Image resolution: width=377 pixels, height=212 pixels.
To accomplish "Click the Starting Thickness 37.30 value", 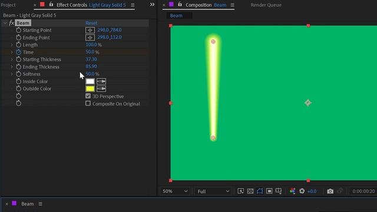I will click(91, 59).
